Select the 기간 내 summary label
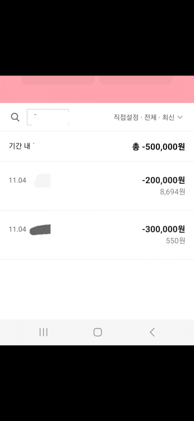194x421 pixels. (20, 146)
